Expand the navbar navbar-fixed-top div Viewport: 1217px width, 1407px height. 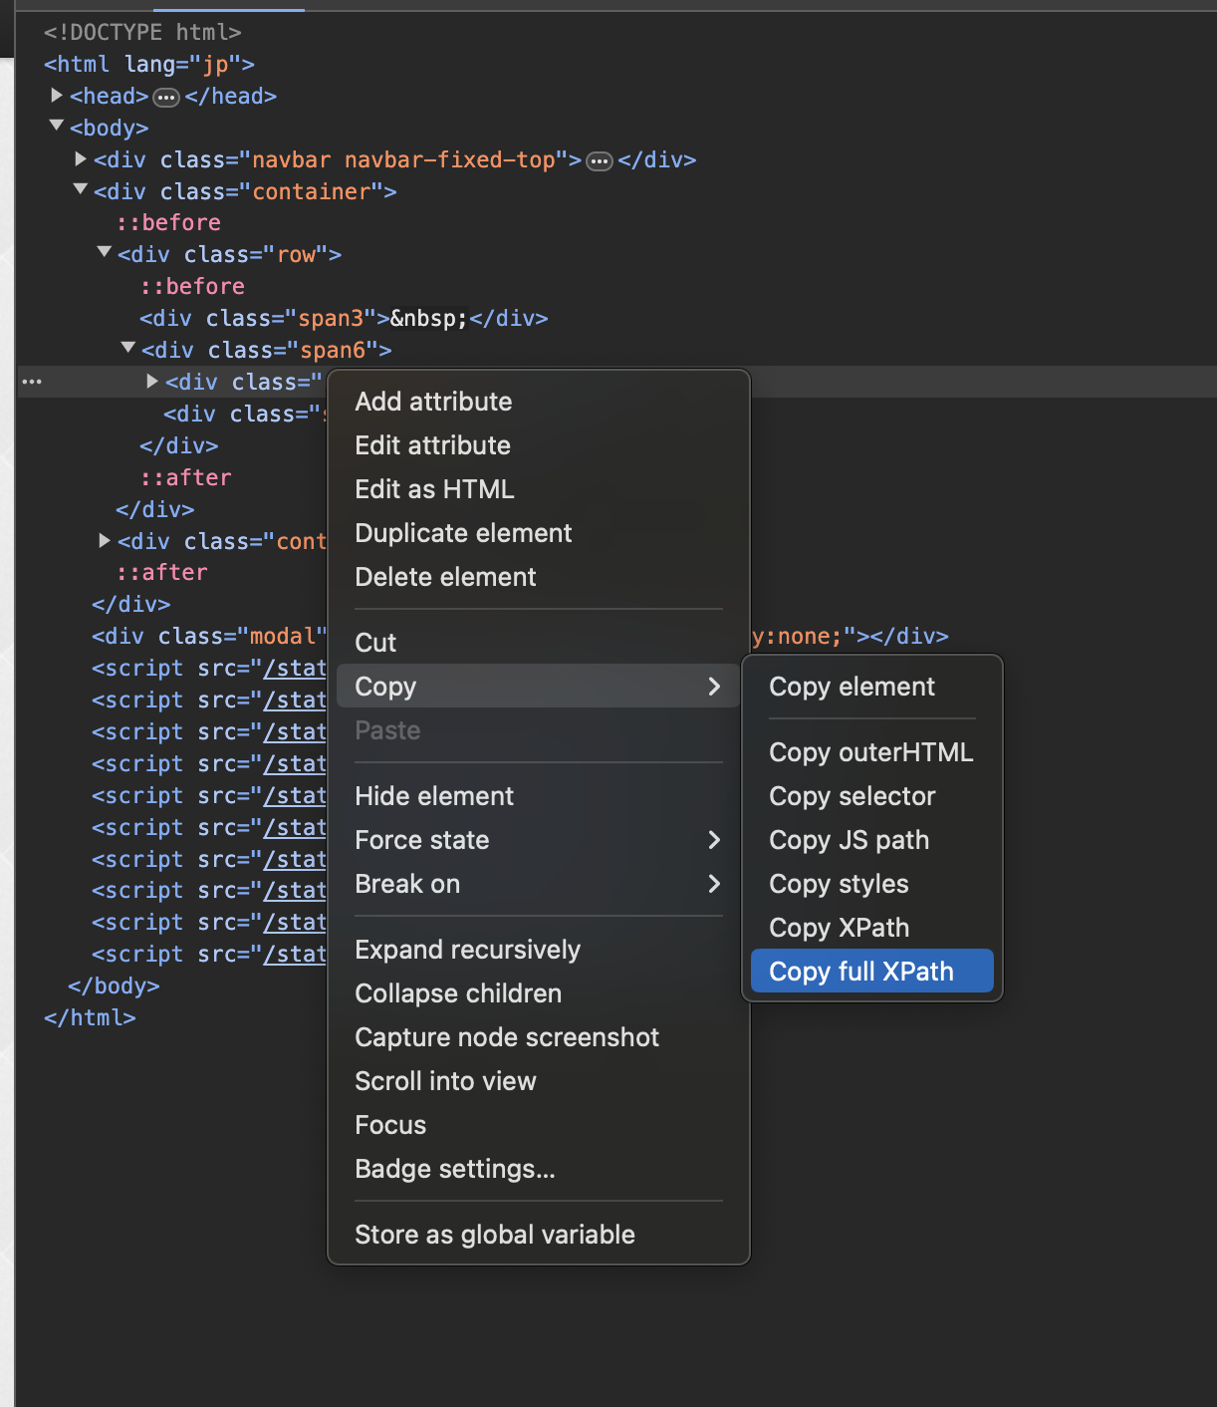pyautogui.click(x=80, y=157)
